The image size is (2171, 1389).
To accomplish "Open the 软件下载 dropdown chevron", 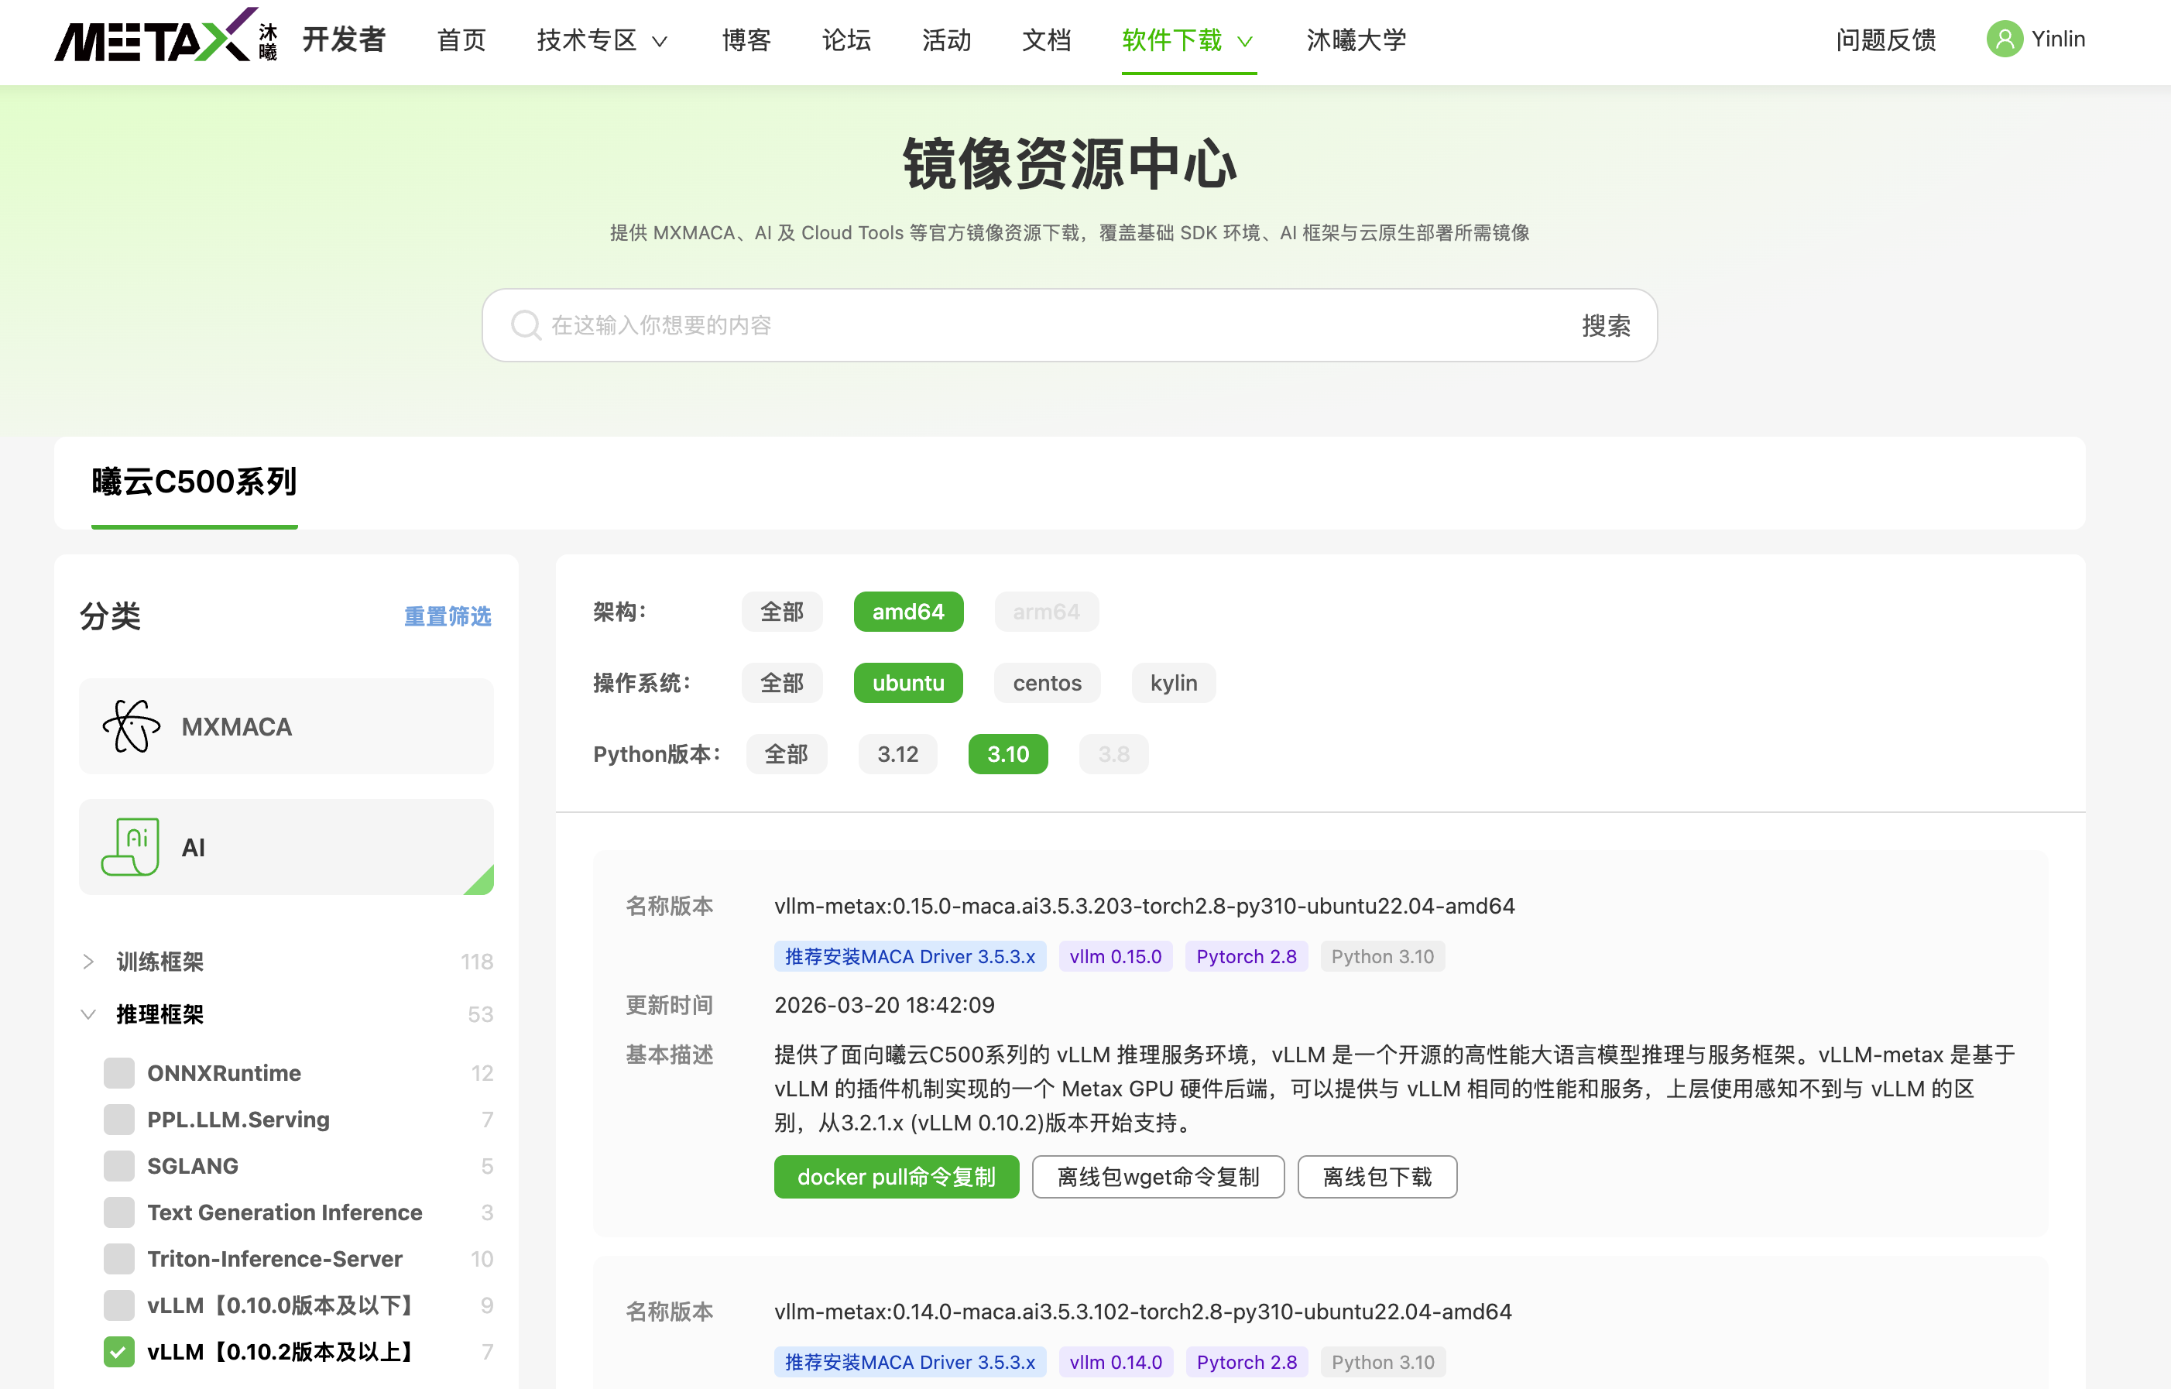I will (1246, 42).
